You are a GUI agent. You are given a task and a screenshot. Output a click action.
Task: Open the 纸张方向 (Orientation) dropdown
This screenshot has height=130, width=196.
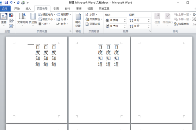tap(47, 15)
